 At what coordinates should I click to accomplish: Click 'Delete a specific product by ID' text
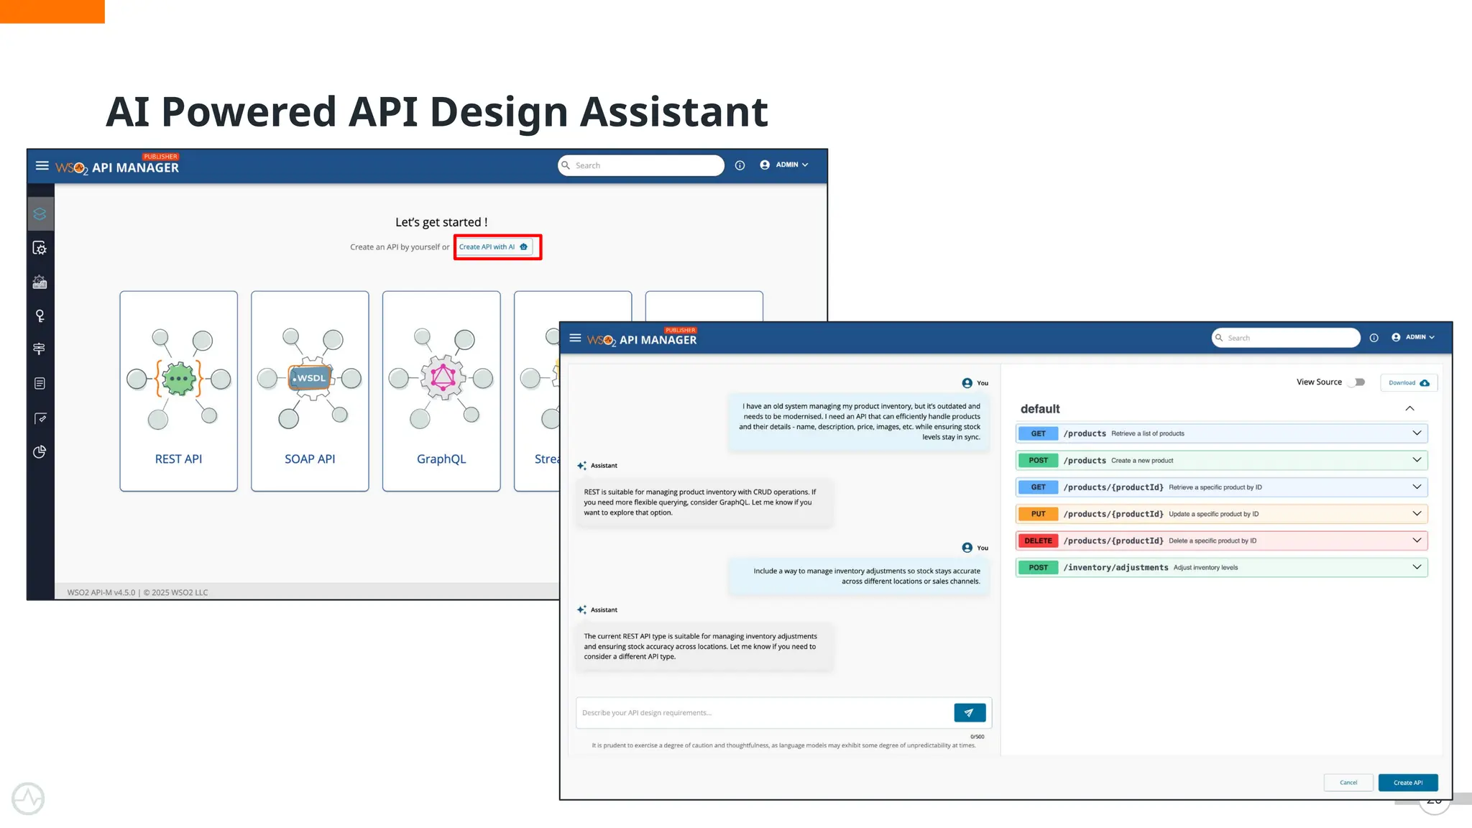click(x=1213, y=540)
